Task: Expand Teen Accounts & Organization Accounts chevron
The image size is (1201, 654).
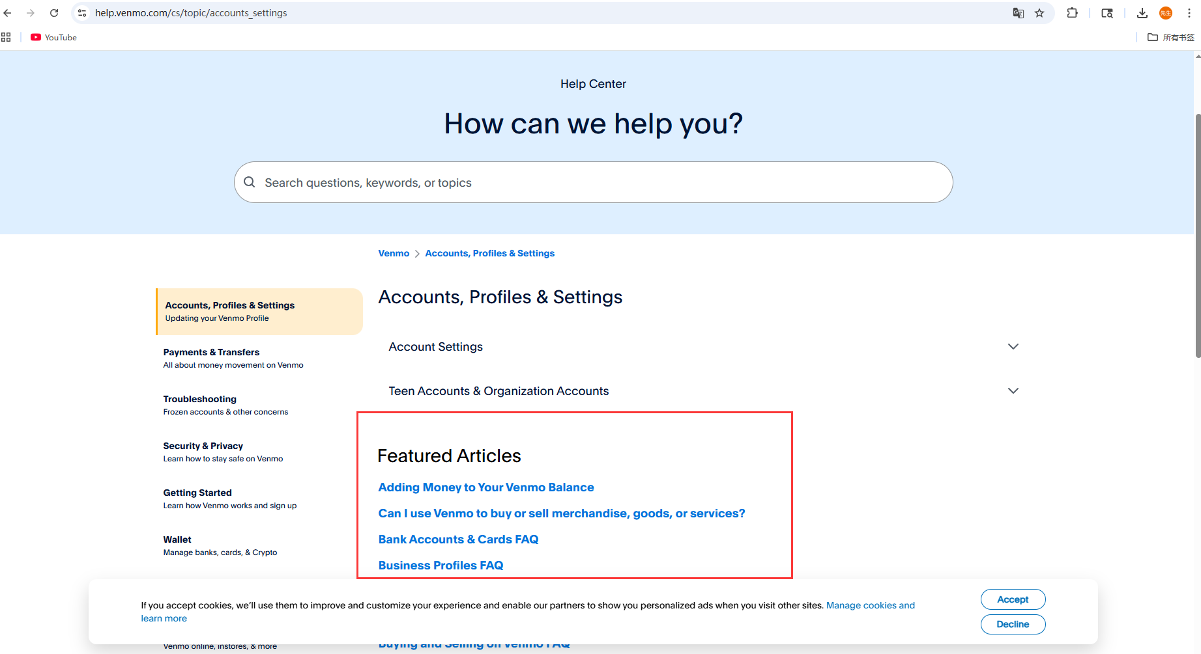Action: [x=1013, y=391]
